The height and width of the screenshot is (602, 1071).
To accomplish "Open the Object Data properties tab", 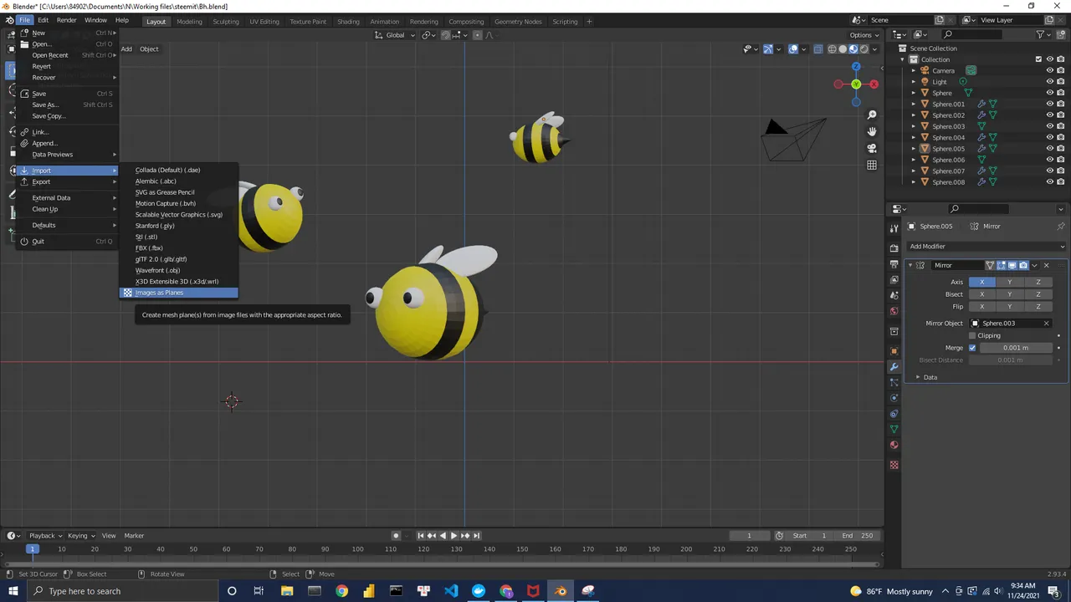I will pyautogui.click(x=894, y=429).
